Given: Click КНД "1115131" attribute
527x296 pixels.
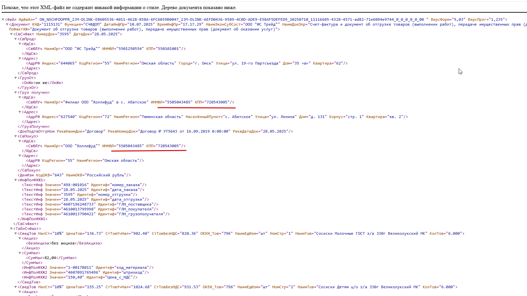Looking at the screenshot, I should tap(47, 24).
